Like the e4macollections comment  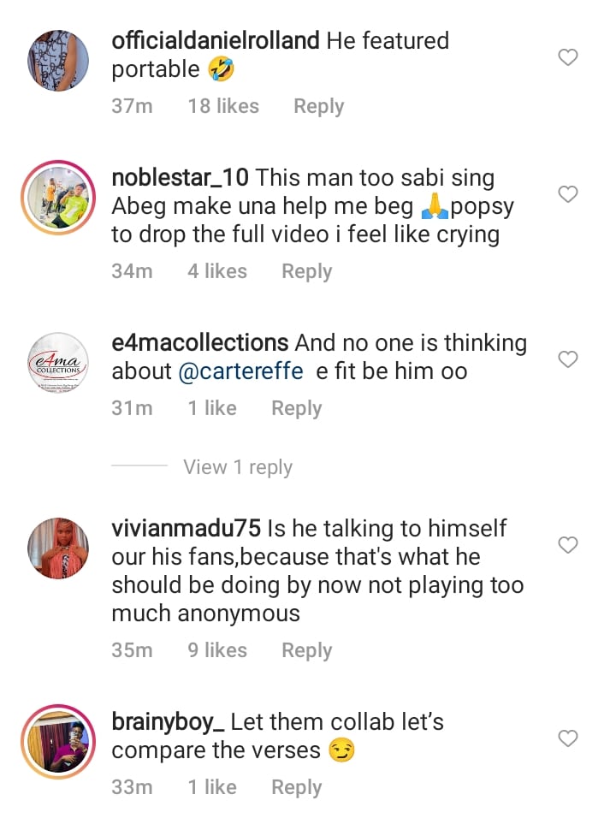pos(568,359)
